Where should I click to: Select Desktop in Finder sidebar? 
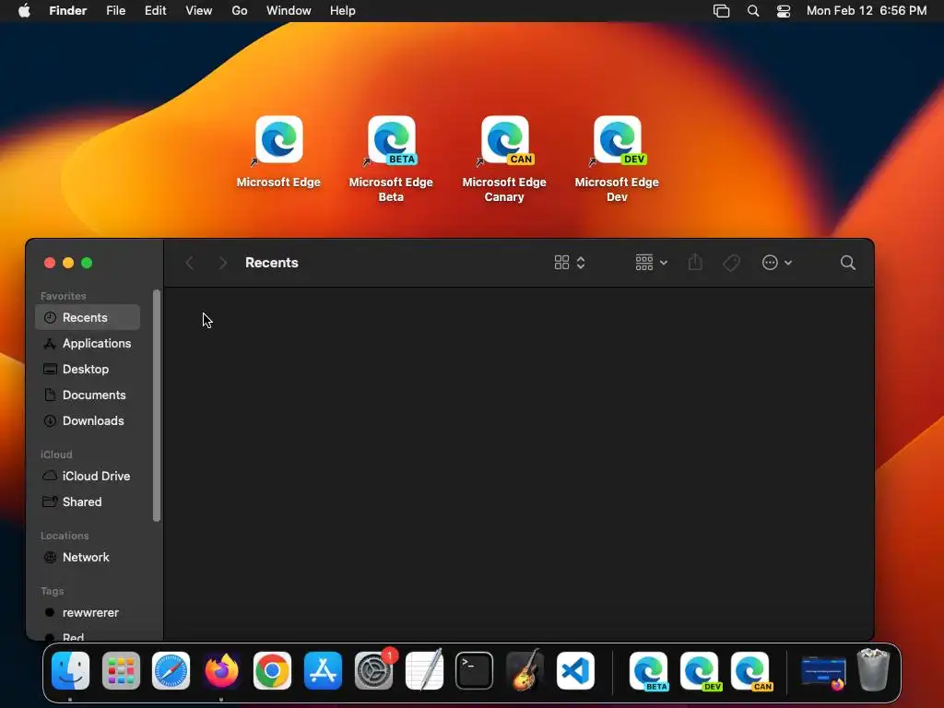tap(88, 369)
